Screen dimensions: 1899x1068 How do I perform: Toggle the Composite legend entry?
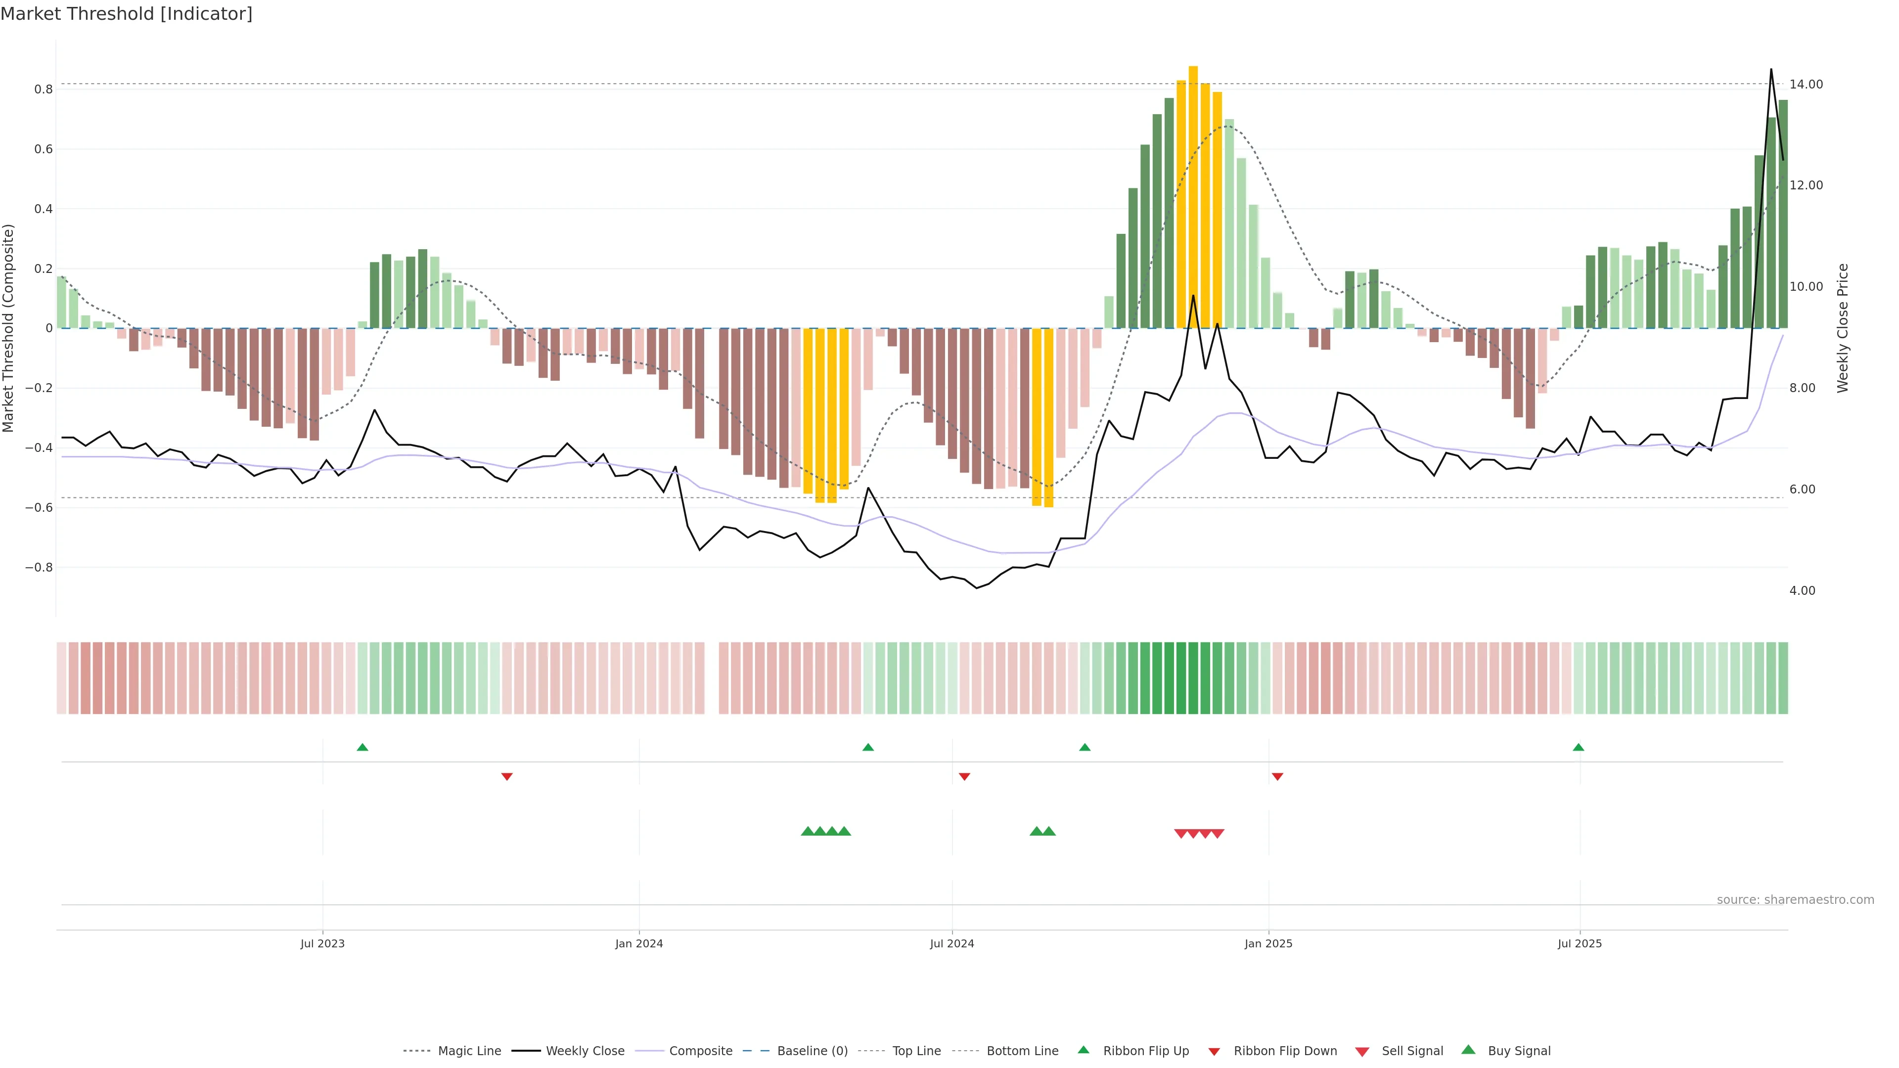point(700,1051)
